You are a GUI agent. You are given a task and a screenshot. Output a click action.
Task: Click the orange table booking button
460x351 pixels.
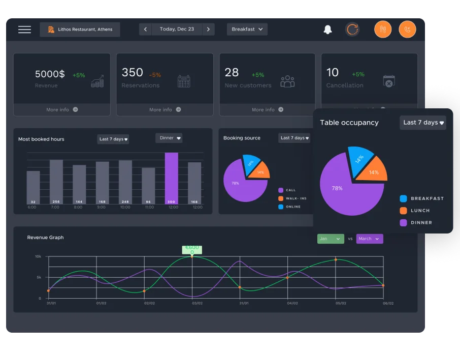pyautogui.click(x=382, y=30)
